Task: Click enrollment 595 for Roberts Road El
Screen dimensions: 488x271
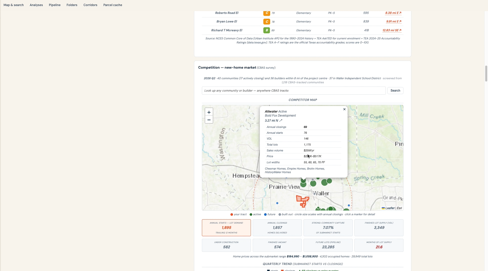Action: [366, 13]
